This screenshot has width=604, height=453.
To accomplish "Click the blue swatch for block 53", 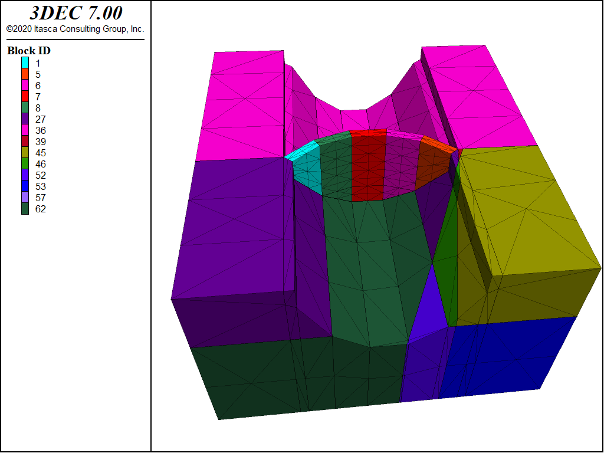I will (x=25, y=186).
